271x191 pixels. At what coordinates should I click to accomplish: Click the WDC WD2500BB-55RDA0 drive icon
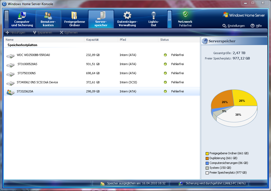tap(10, 56)
